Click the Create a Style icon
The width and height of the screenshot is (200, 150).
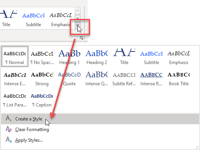[9, 119]
